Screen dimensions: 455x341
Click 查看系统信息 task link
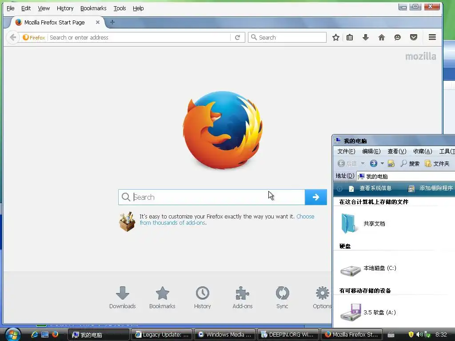[371, 188]
